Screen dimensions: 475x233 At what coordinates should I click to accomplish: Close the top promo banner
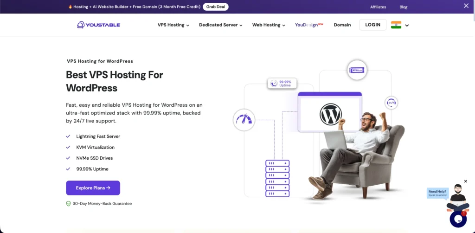[x=466, y=6]
